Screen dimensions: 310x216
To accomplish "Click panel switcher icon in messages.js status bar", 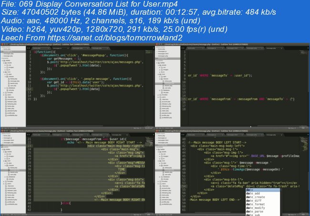I will (2, 128).
